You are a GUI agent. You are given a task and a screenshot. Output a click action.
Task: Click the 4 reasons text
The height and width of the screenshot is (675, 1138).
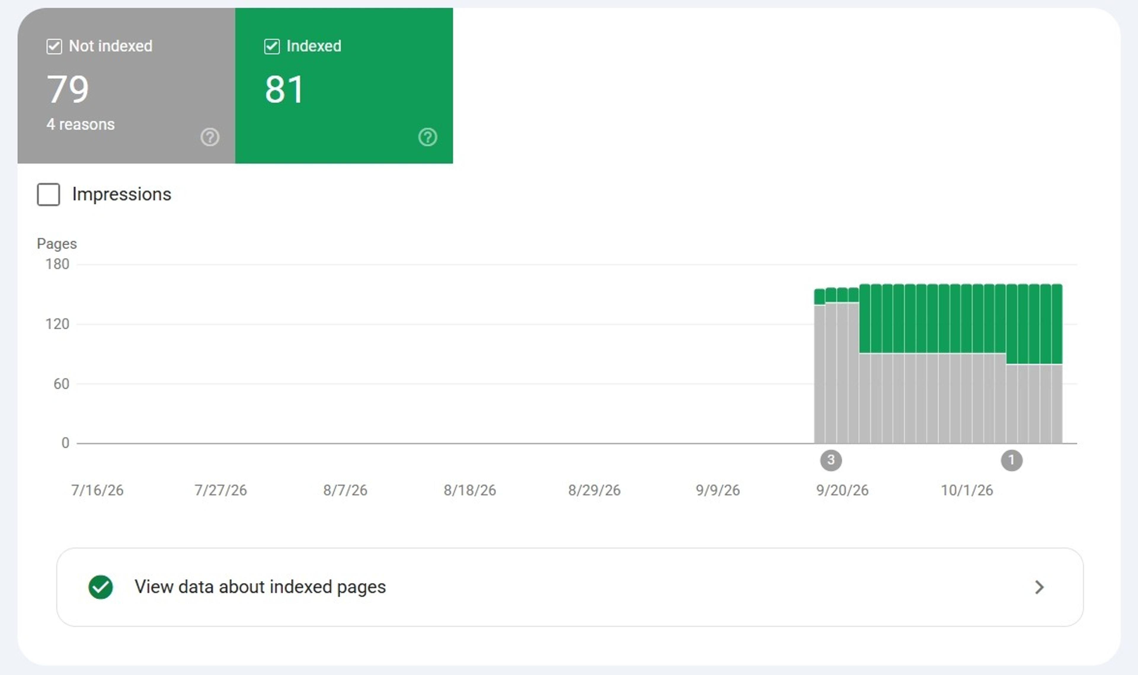click(x=81, y=124)
